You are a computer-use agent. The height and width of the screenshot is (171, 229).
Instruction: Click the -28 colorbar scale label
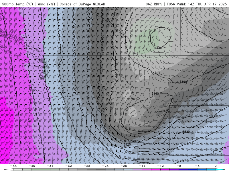pyautogui.click(x=87, y=166)
